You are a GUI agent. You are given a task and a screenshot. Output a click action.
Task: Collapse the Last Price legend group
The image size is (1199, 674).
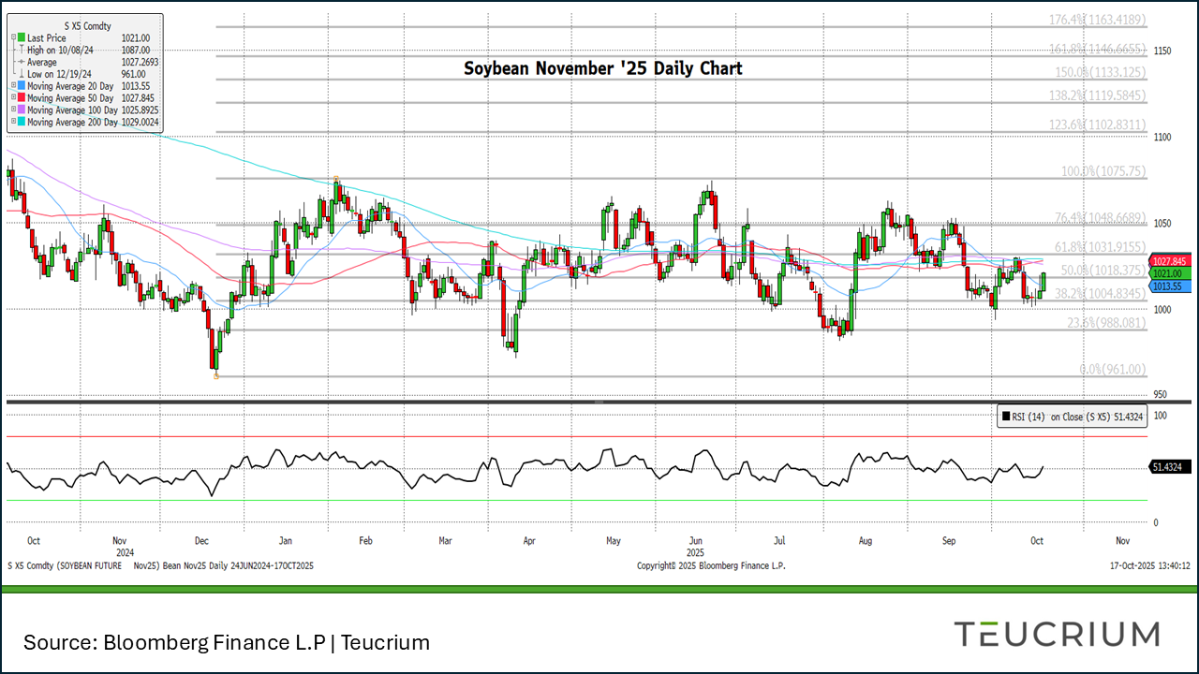(13, 37)
